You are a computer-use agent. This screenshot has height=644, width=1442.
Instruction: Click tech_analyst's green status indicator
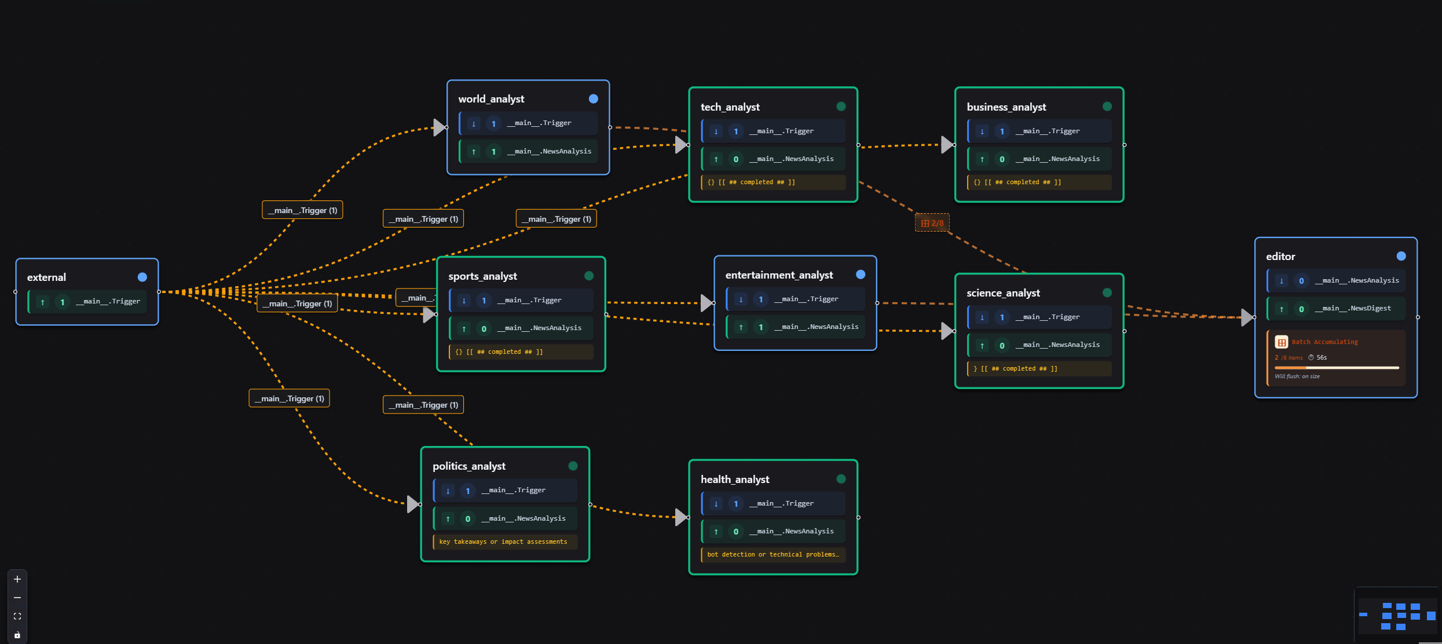pos(841,107)
